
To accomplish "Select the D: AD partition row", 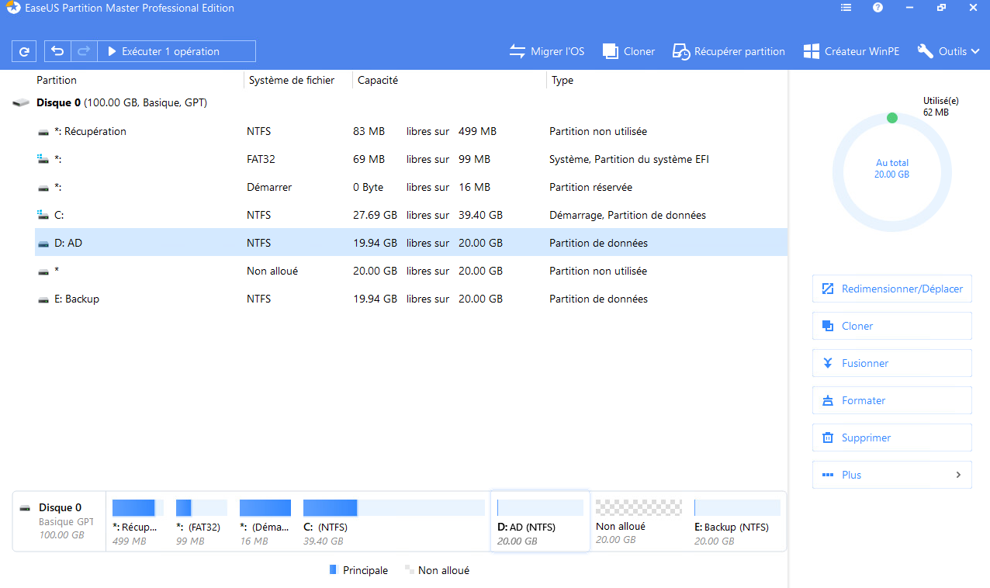I will coord(411,243).
